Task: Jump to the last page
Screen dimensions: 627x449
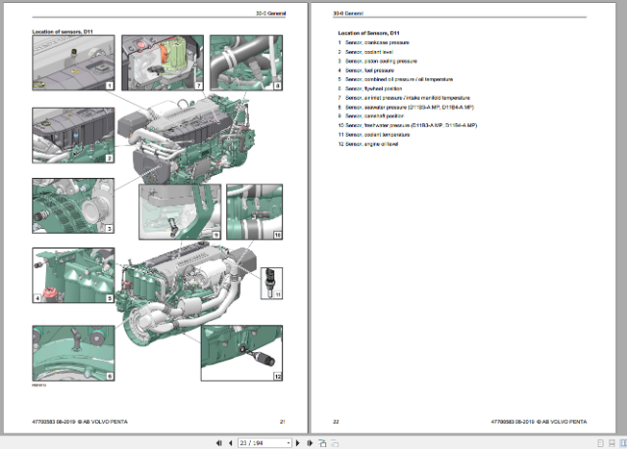Action: point(310,443)
